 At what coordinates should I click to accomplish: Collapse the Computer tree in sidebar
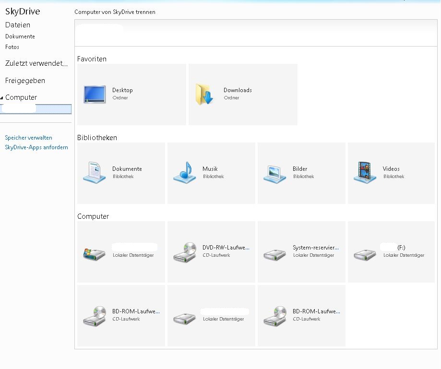pyautogui.click(x=2, y=98)
